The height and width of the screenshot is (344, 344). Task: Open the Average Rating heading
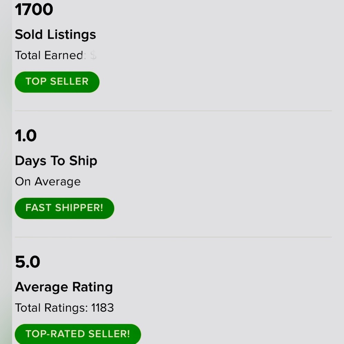pos(64,287)
